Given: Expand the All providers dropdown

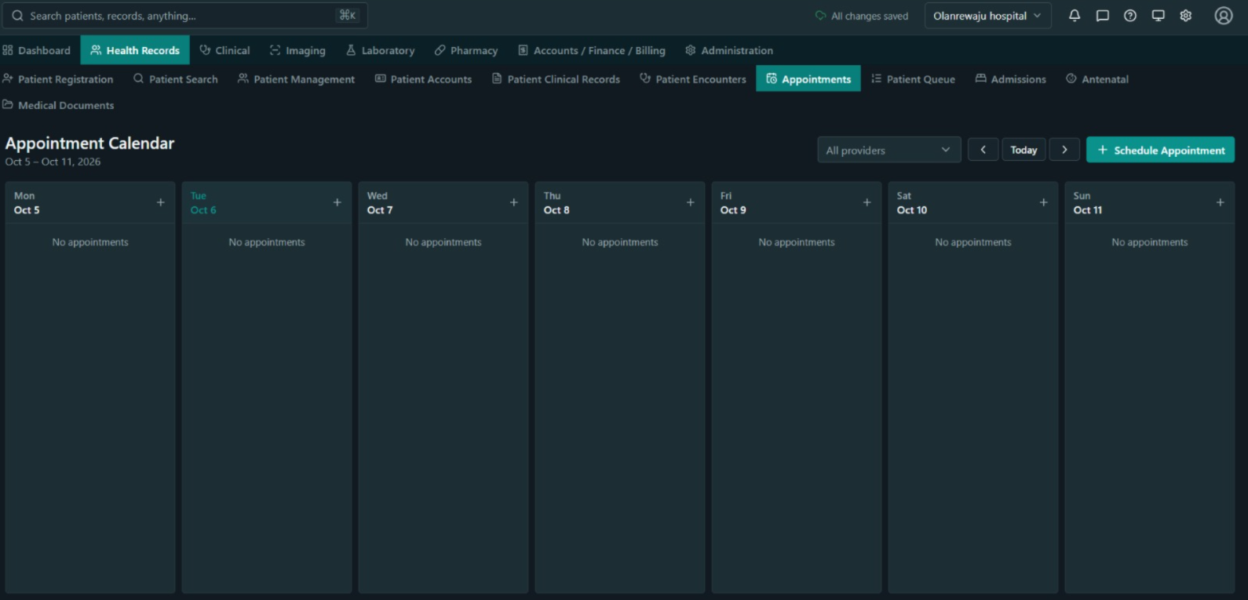Looking at the screenshot, I should (889, 150).
